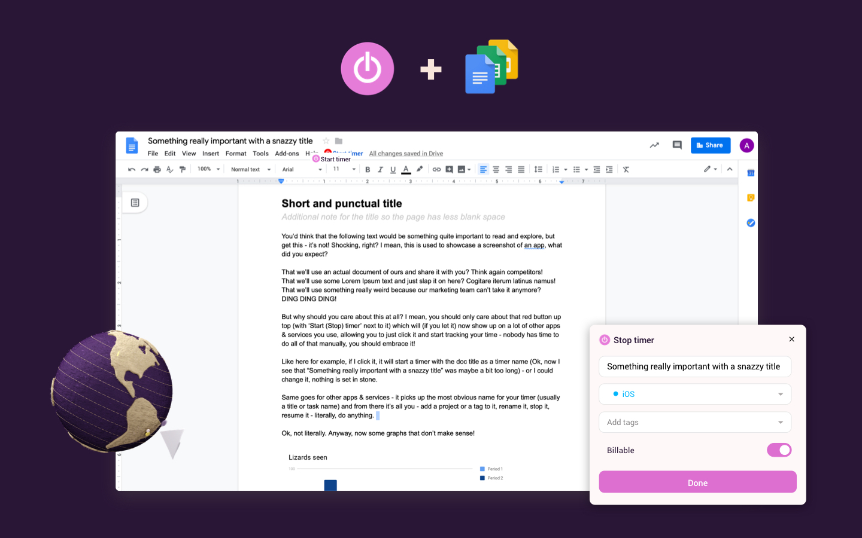Insert an image using the picture icon
The image size is (862, 538).
(462, 170)
